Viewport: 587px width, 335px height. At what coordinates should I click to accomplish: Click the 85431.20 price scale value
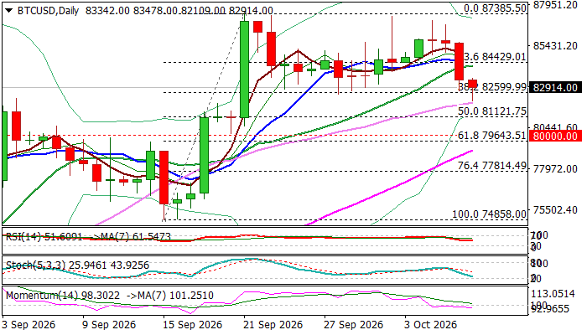tap(555, 45)
